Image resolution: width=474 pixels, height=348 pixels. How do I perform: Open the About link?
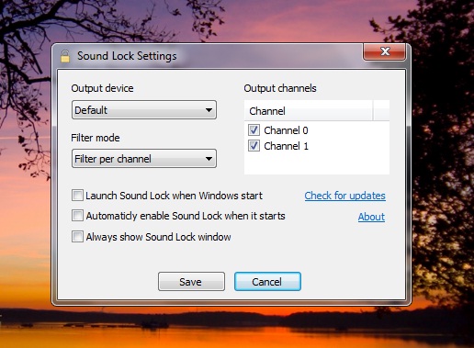point(371,217)
